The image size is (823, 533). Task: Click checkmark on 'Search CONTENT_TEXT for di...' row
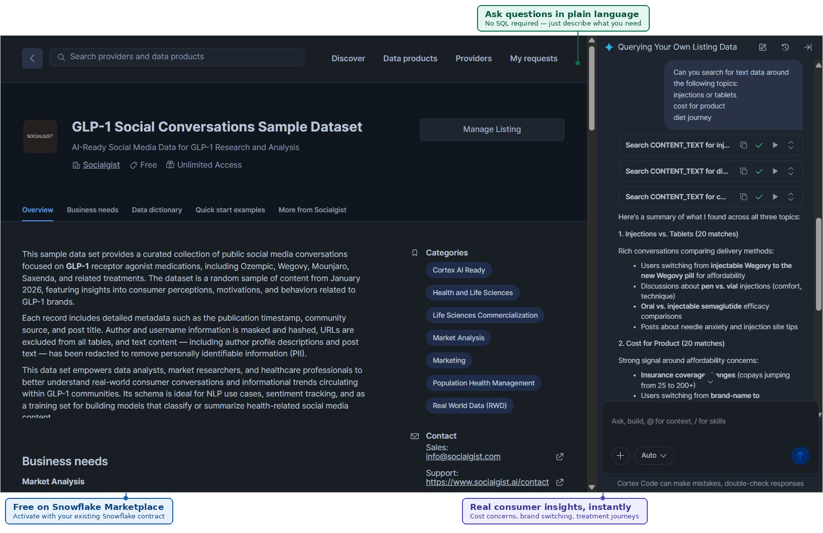click(759, 171)
